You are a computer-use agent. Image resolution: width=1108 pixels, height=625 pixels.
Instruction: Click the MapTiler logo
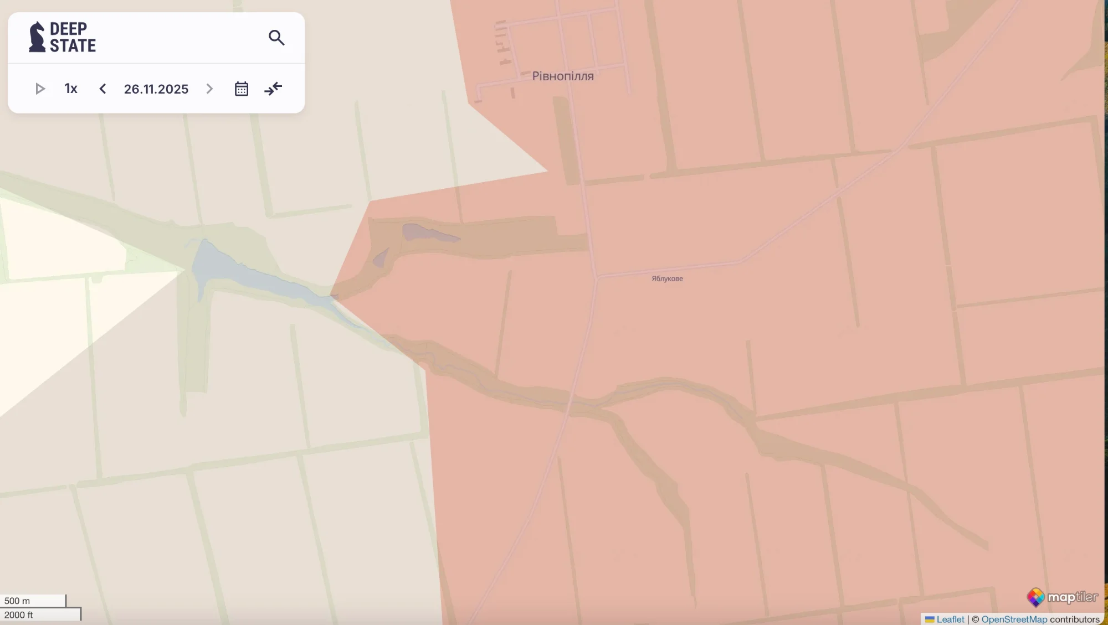coord(1062,597)
